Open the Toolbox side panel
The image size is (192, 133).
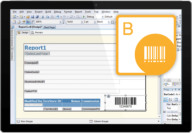pos(12,54)
